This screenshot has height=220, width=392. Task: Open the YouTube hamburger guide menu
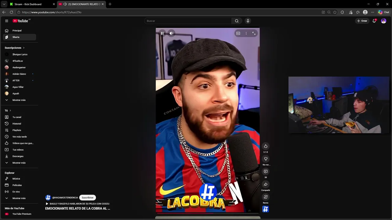tap(6, 21)
